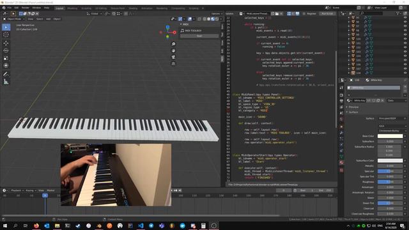Switch to the Layout workspace tab
The width and height of the screenshot is (409, 230).
tap(59, 8)
